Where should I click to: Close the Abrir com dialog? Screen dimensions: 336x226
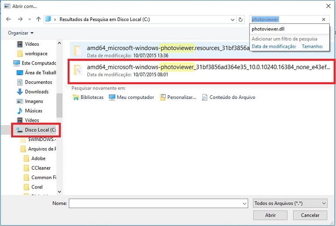(328, 6)
